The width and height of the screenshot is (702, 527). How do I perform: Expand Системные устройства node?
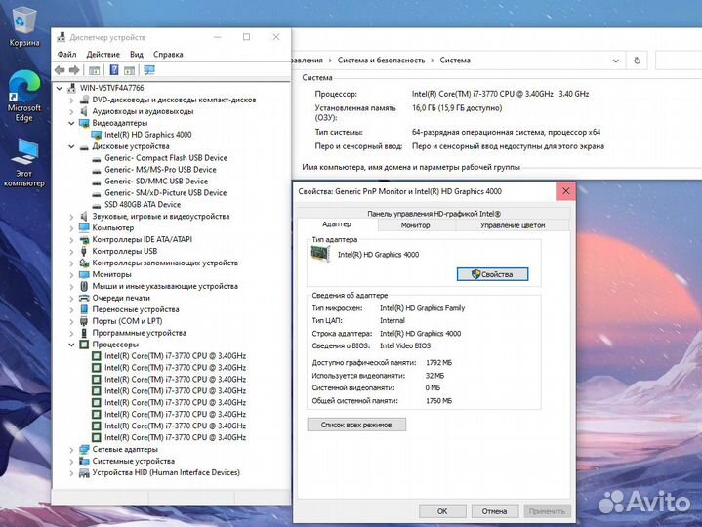pyautogui.click(x=71, y=462)
